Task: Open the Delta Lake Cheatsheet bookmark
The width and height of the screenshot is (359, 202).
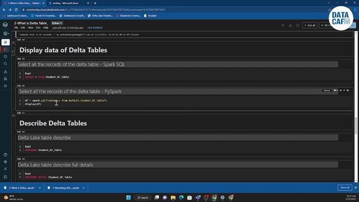Action: click(x=100, y=16)
